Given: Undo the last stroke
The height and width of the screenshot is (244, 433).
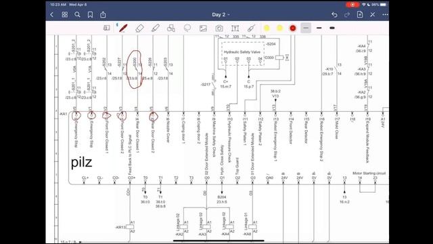Looking at the screenshot, I should [x=334, y=15].
